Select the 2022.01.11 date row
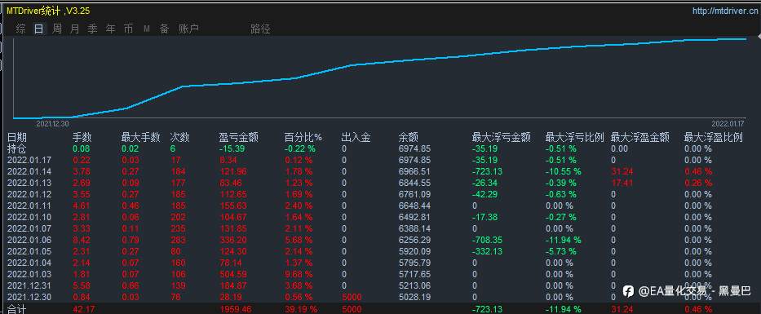 click(29, 206)
